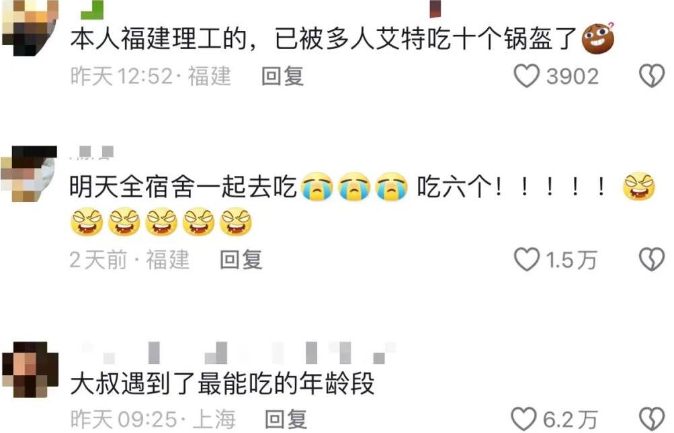The height and width of the screenshot is (433, 674).
Task: Open blurred username above 明天全宿舍 comment
Action: tap(92, 152)
